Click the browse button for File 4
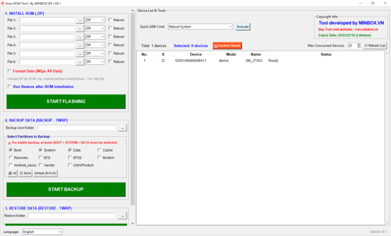The image size is (391, 236). click(80, 45)
